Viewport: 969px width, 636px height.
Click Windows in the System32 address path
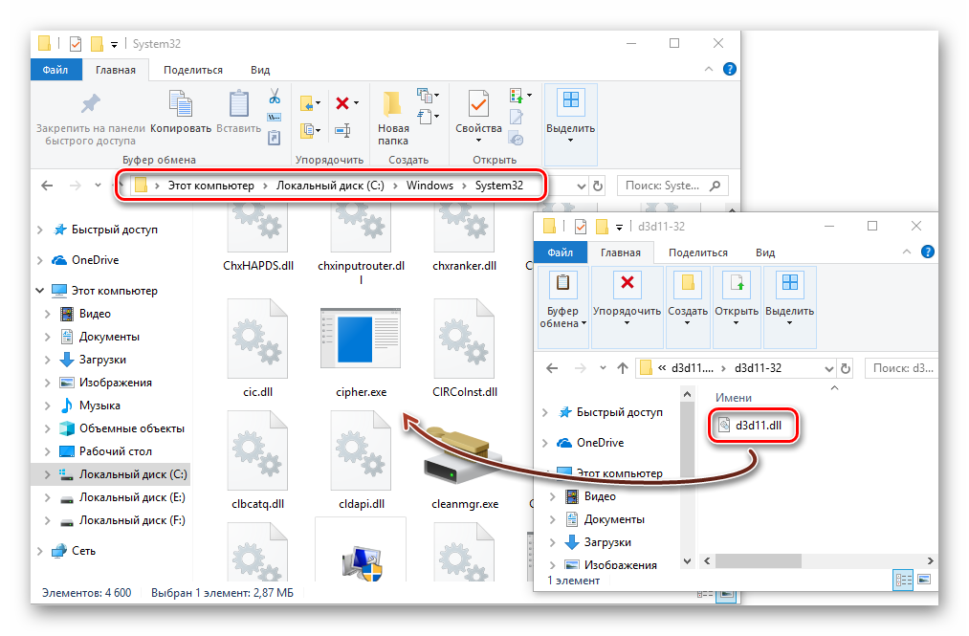click(429, 186)
